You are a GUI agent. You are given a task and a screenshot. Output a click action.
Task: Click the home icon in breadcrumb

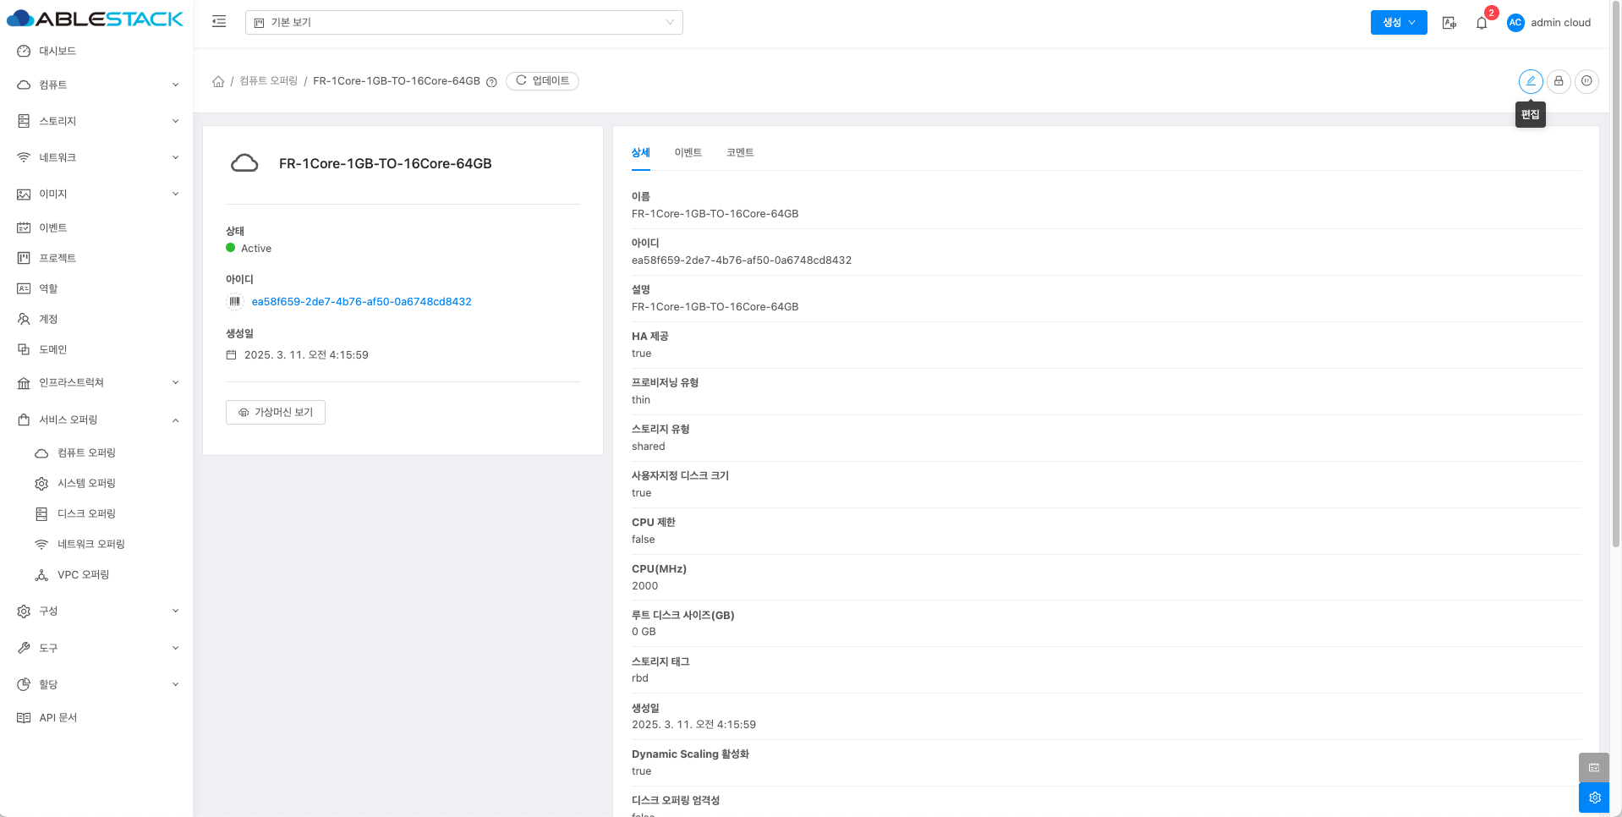[218, 81]
